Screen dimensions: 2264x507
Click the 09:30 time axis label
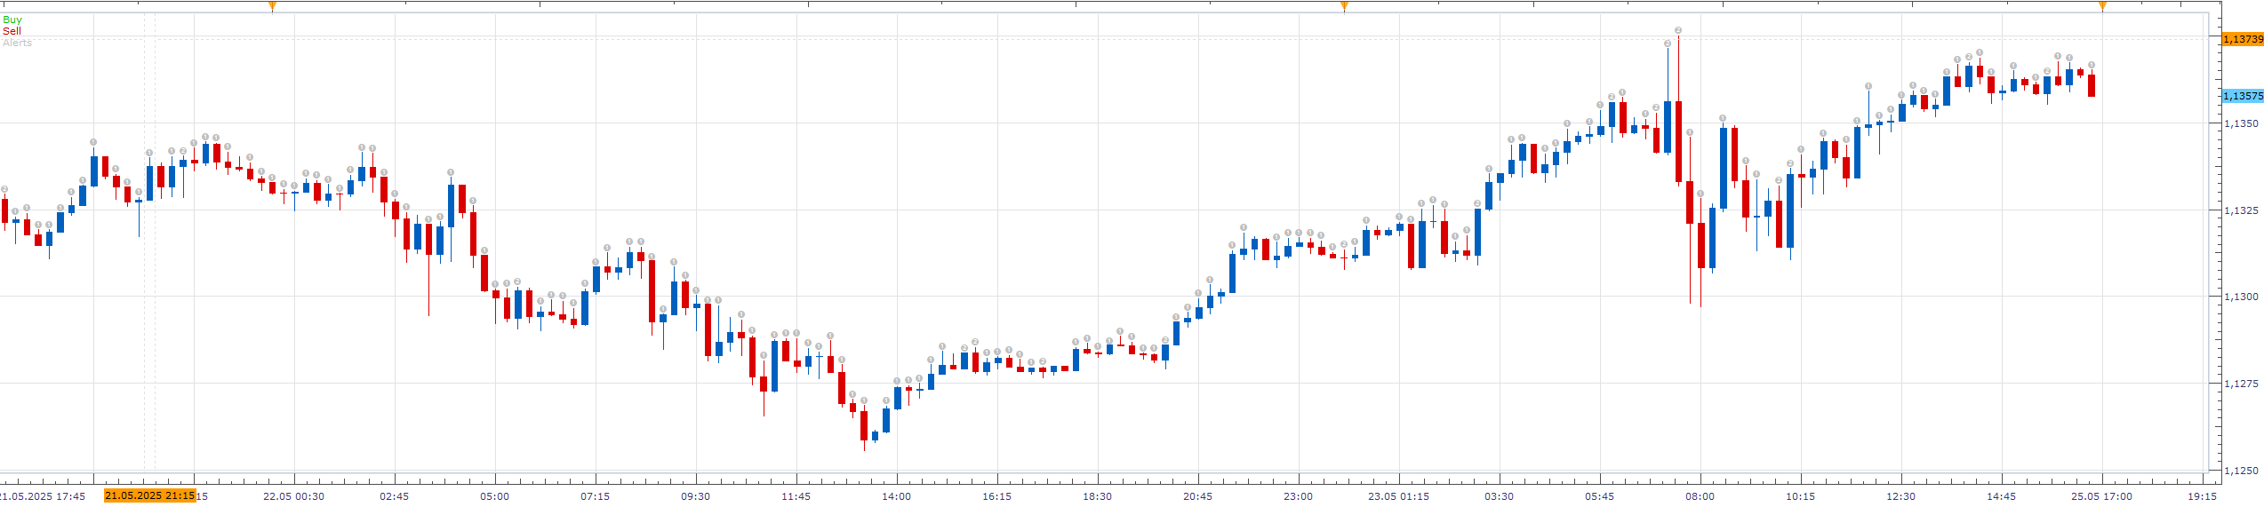click(695, 496)
